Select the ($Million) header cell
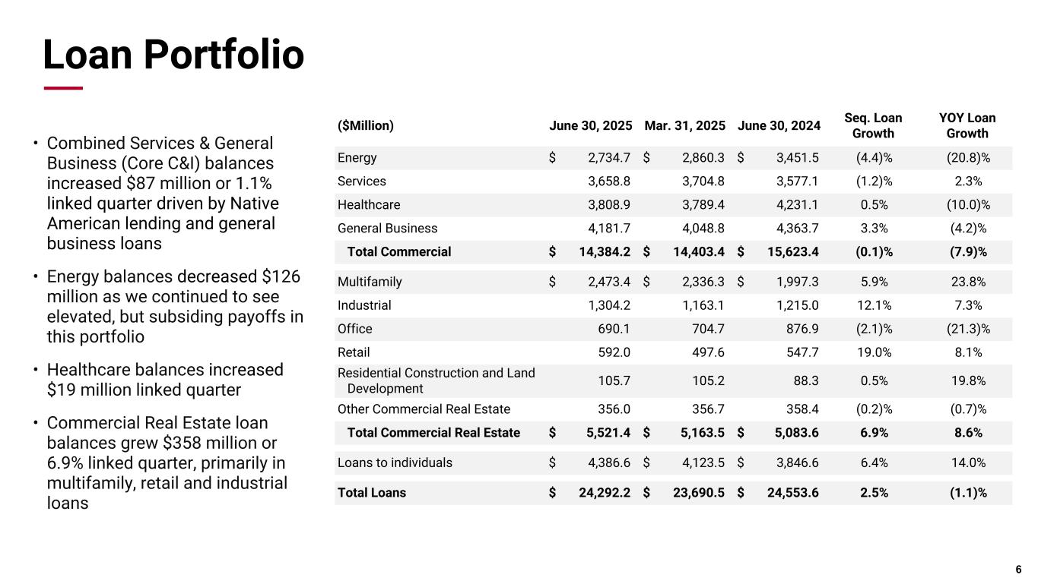 coord(366,126)
